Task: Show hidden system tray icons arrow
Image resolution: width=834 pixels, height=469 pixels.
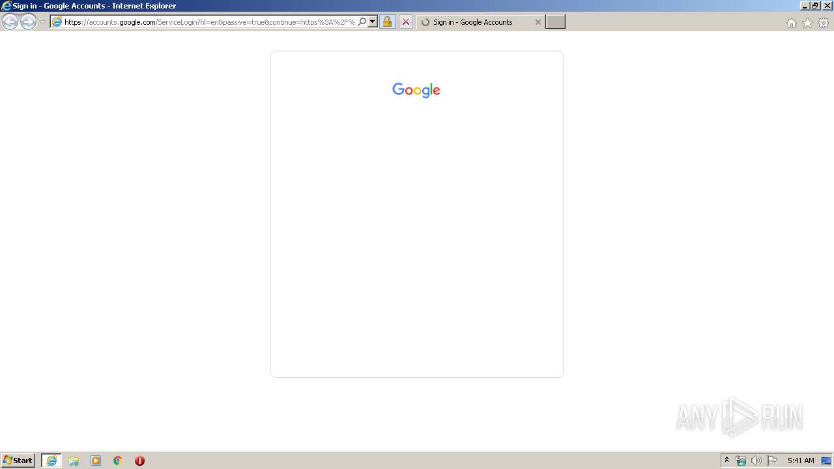Action: coord(726,461)
